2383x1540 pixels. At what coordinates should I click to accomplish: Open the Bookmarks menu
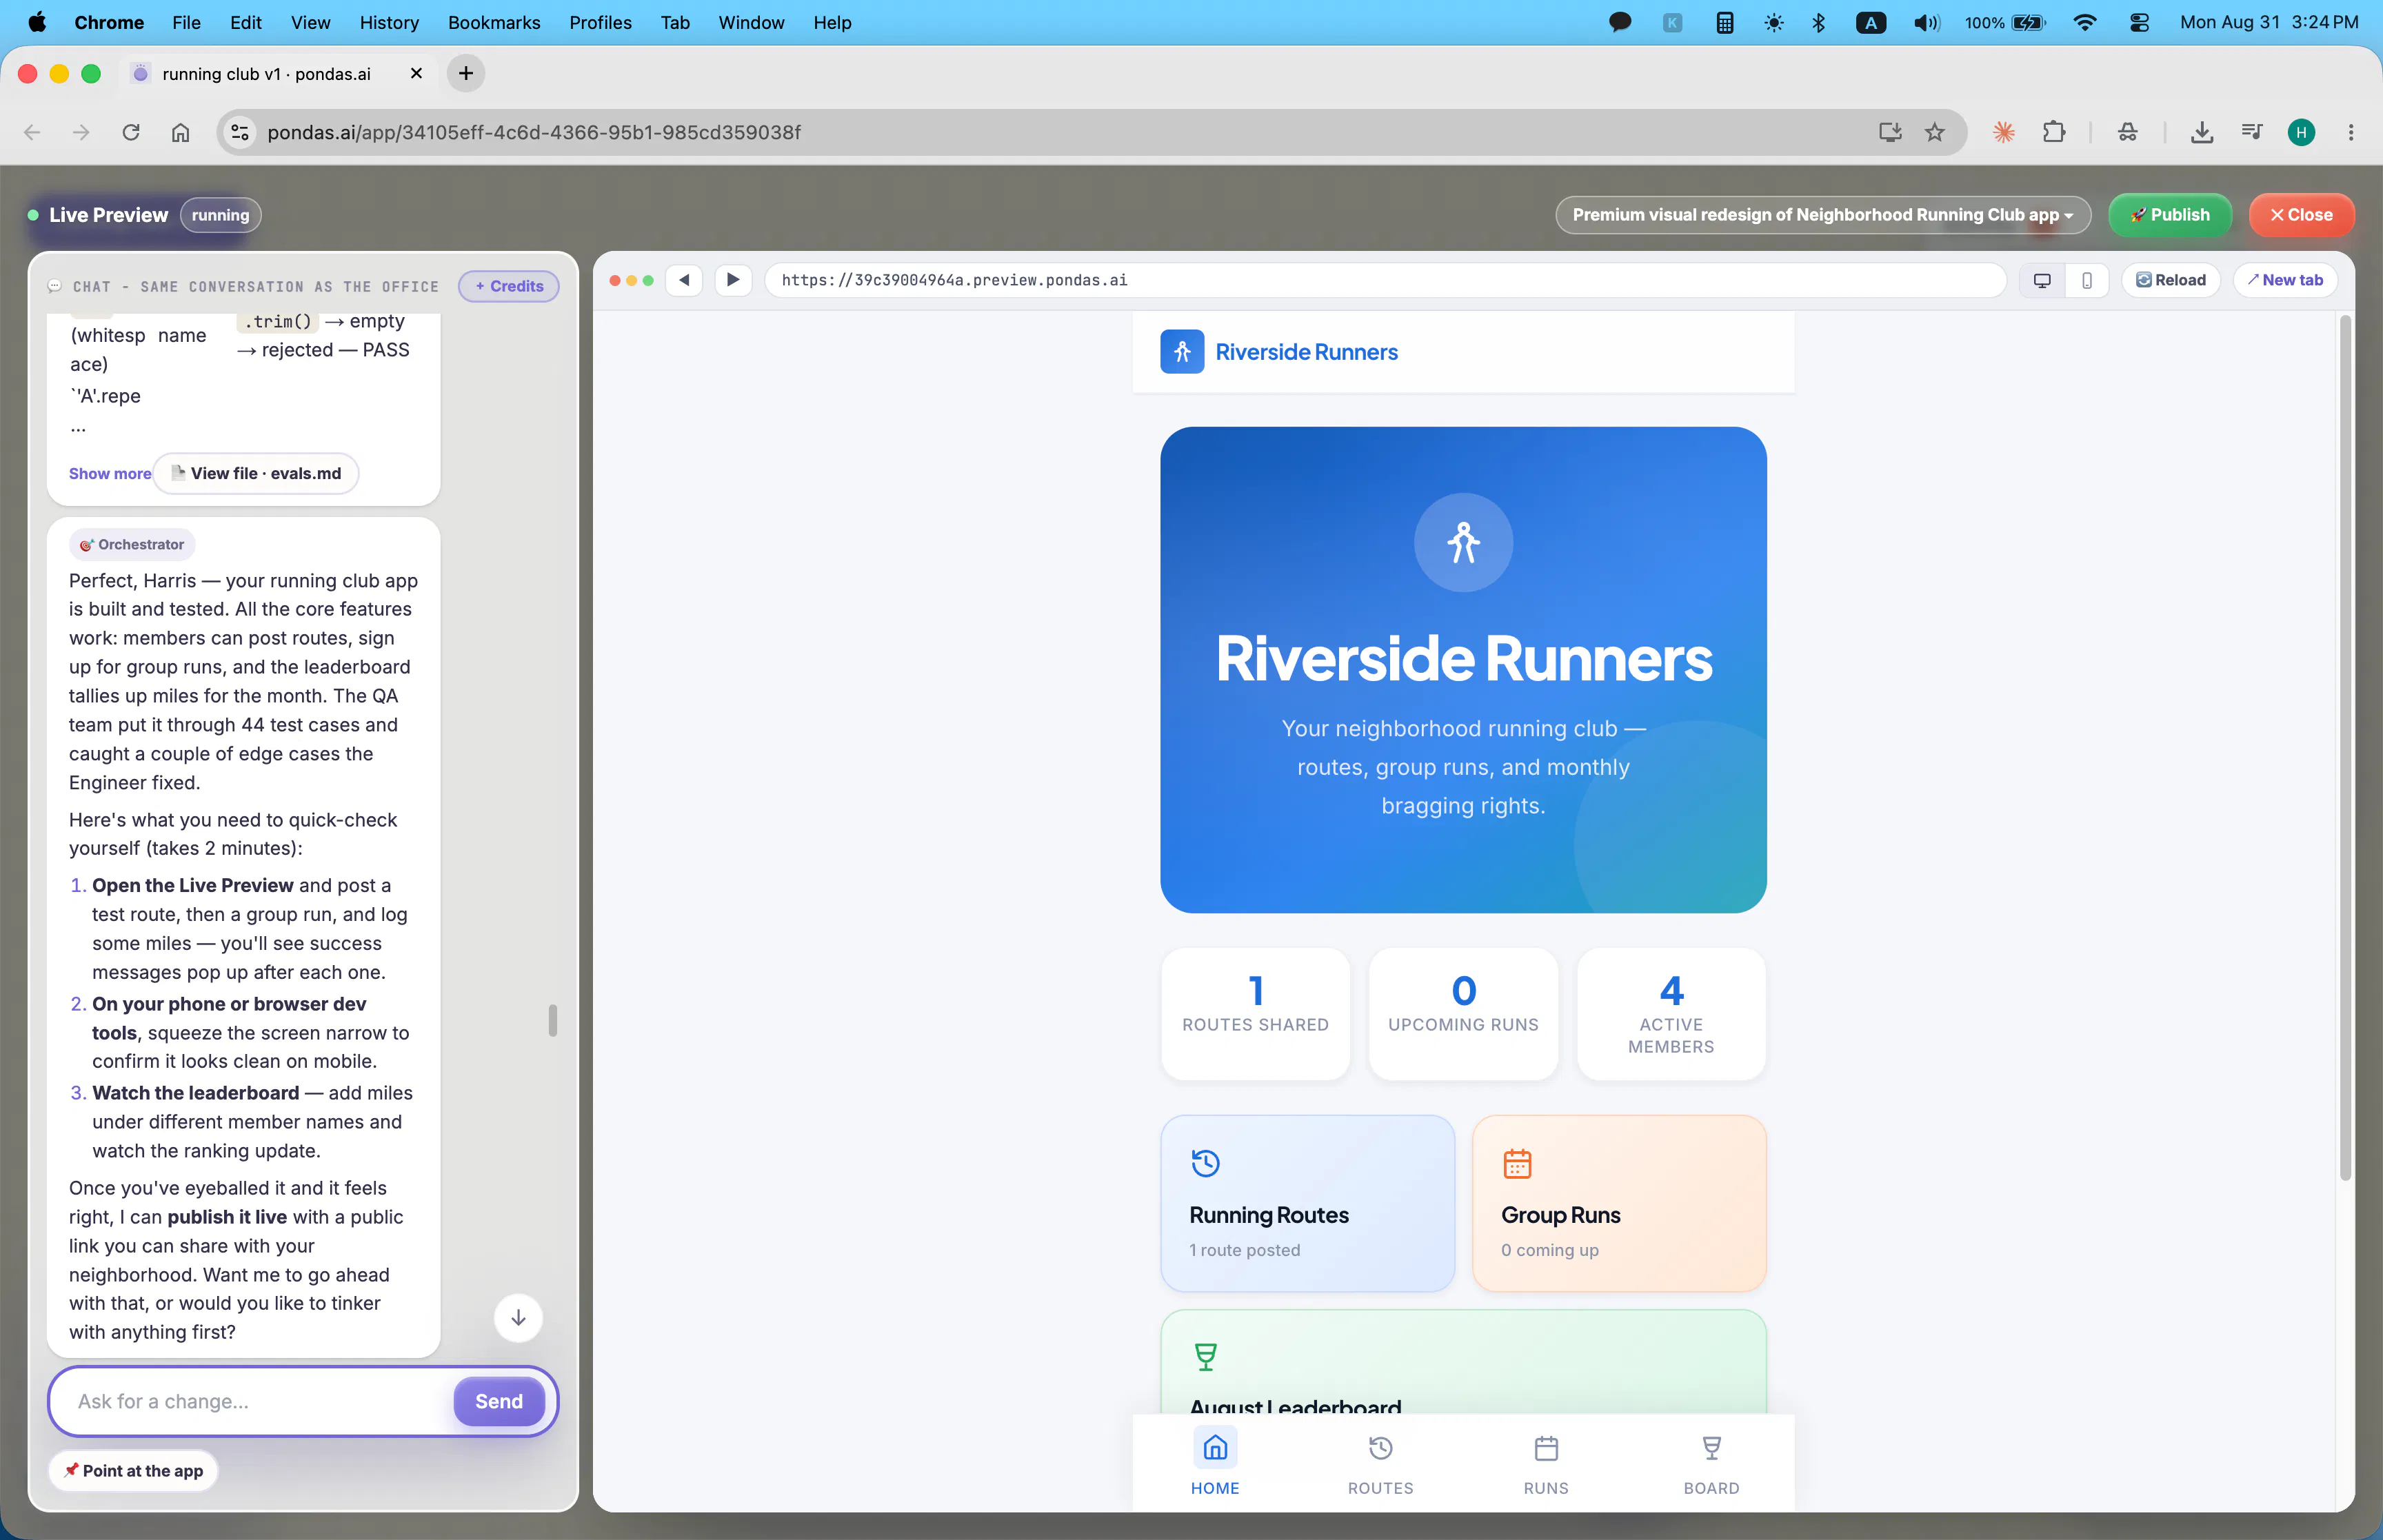494,22
